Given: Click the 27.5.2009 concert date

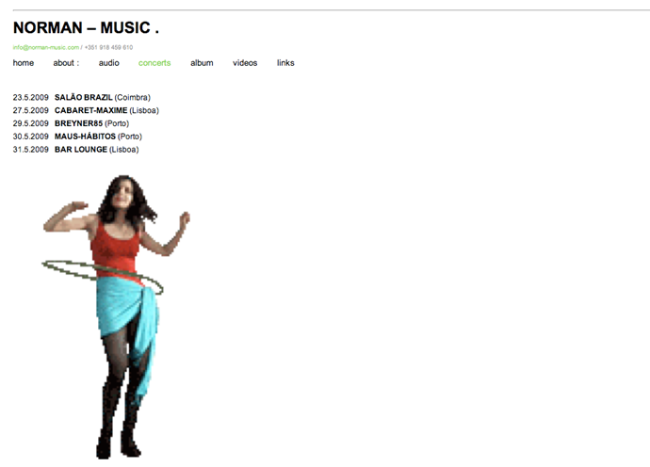Looking at the screenshot, I should coord(31,110).
